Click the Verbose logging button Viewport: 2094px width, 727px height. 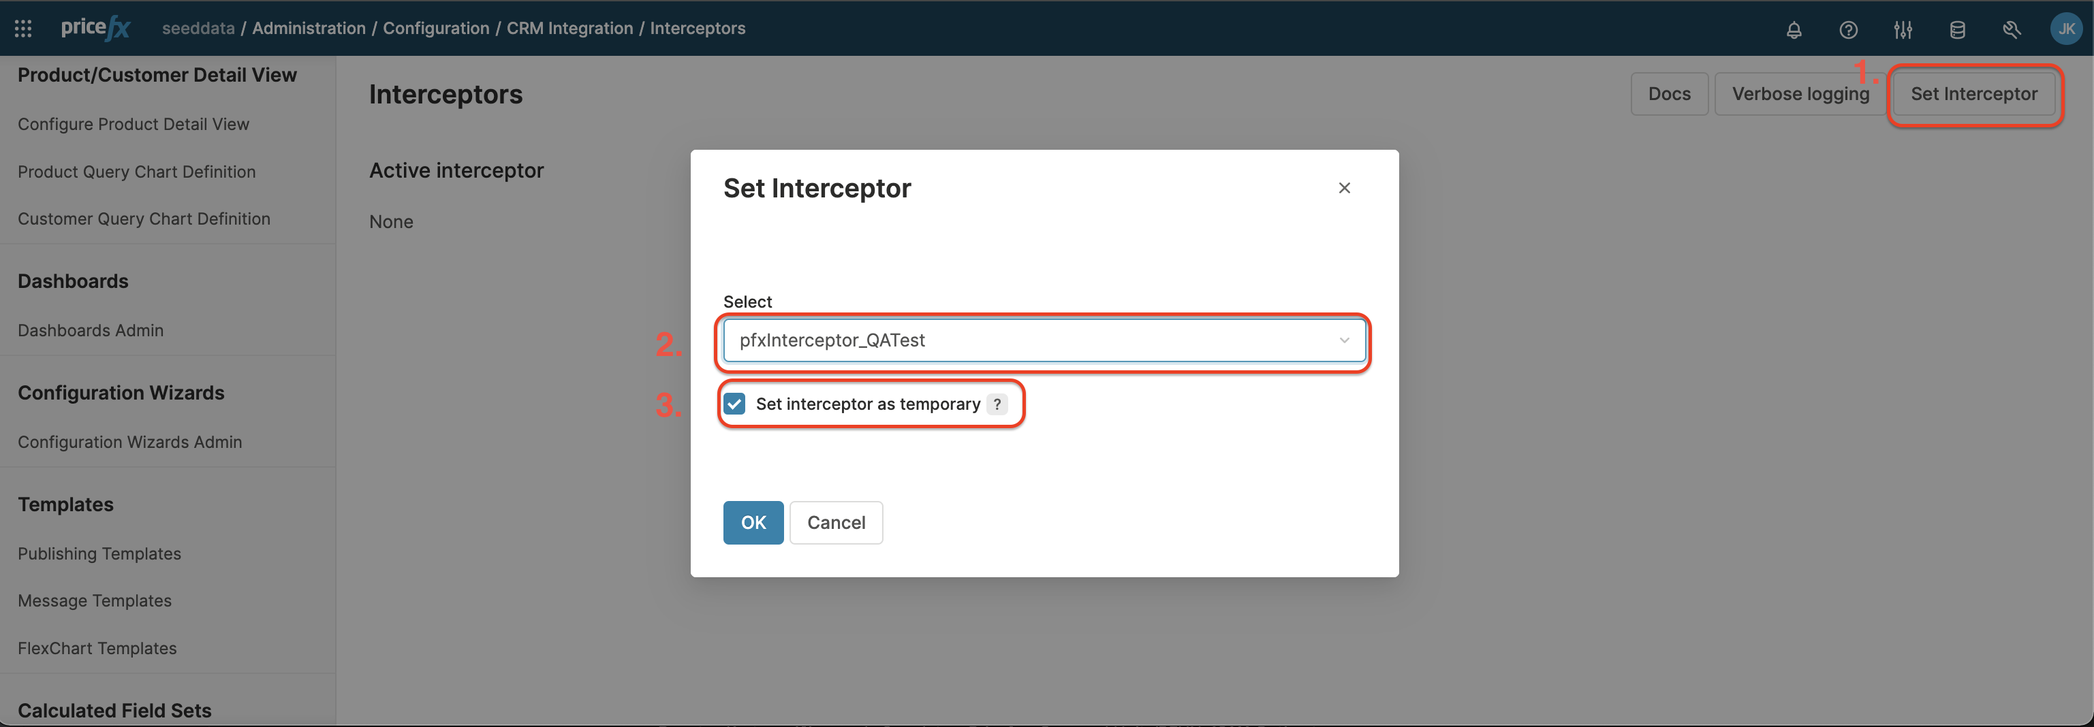[1800, 94]
